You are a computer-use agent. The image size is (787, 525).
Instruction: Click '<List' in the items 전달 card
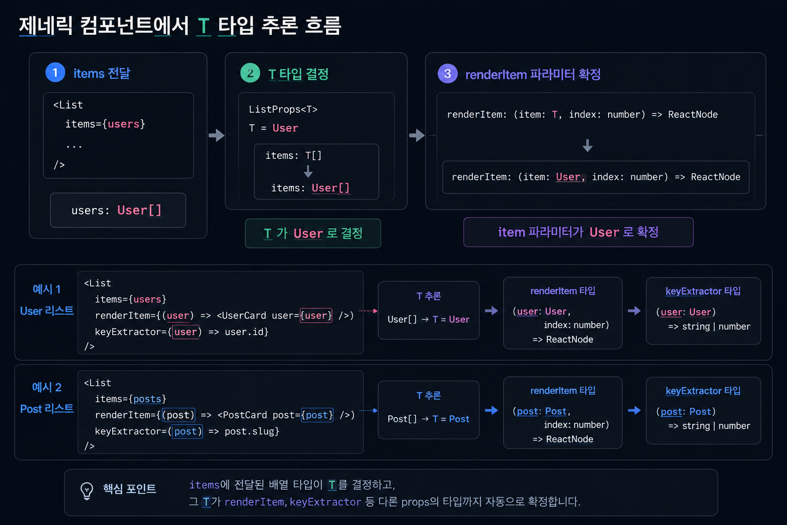(x=68, y=105)
